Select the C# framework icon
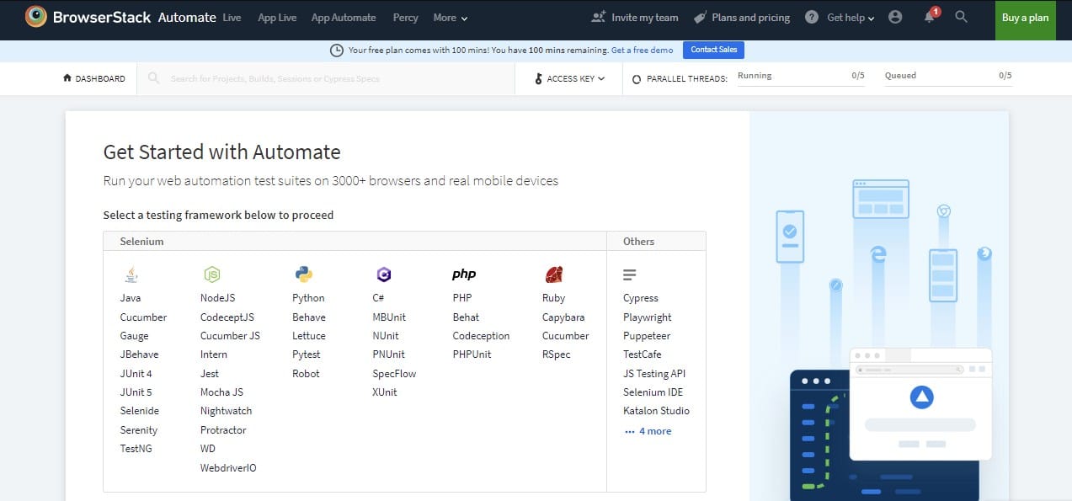1072x501 pixels. (x=384, y=274)
